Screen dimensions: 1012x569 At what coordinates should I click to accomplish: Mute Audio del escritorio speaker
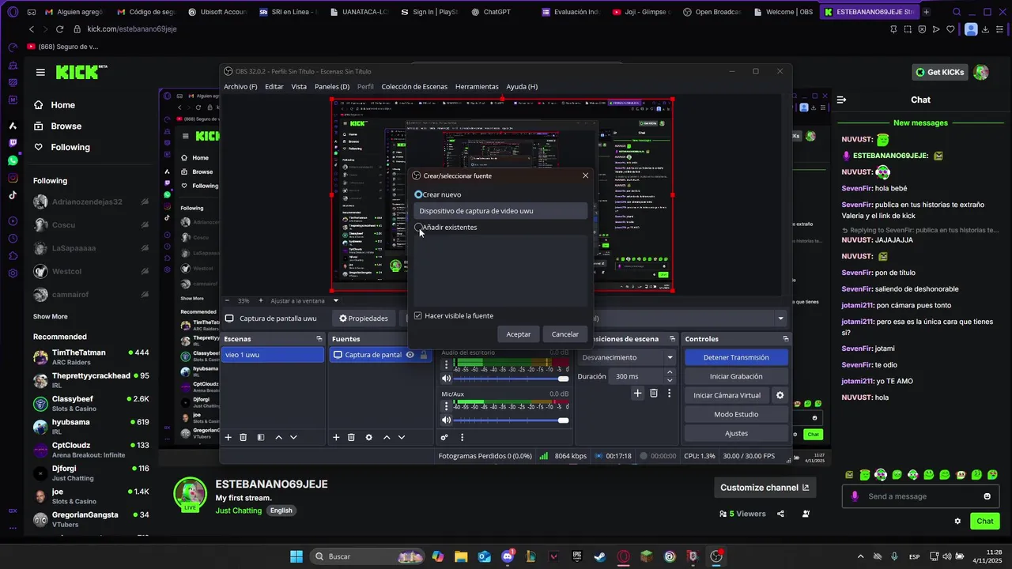pyautogui.click(x=446, y=379)
